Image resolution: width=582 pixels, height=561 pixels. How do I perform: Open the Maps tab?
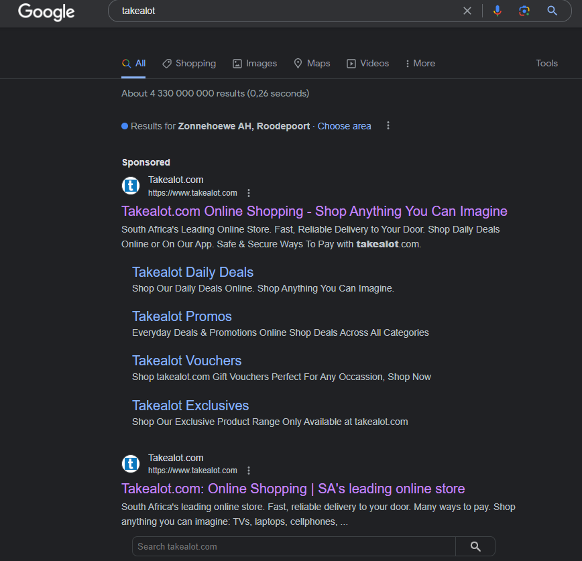(x=312, y=64)
